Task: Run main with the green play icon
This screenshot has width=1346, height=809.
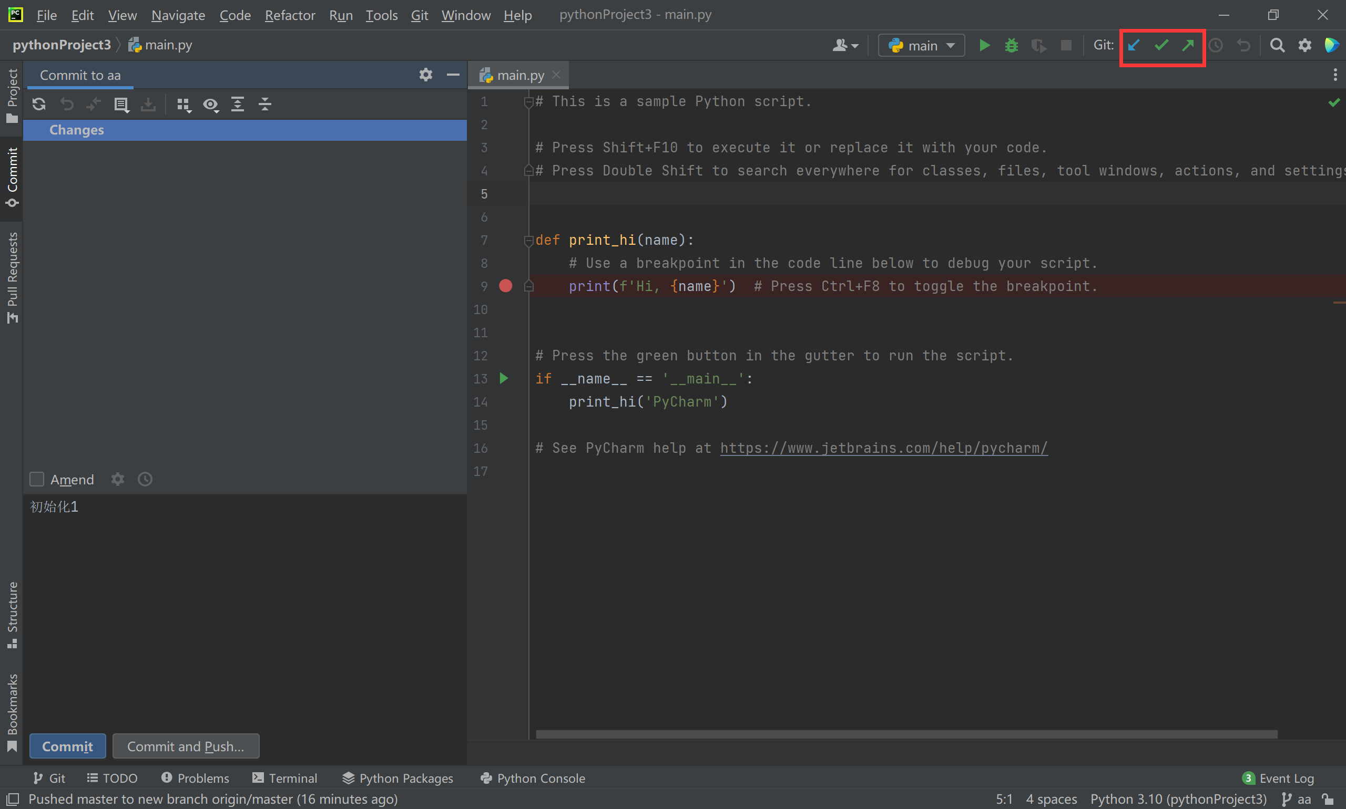Action: click(984, 45)
